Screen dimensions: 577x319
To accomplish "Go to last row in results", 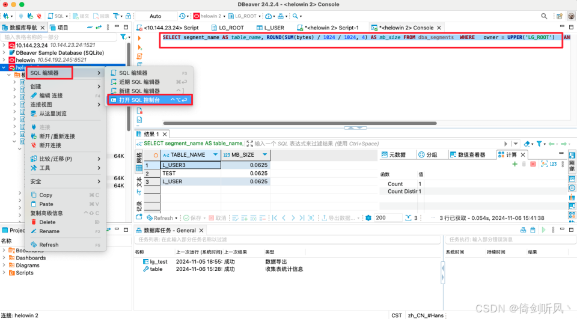I will click(302, 218).
